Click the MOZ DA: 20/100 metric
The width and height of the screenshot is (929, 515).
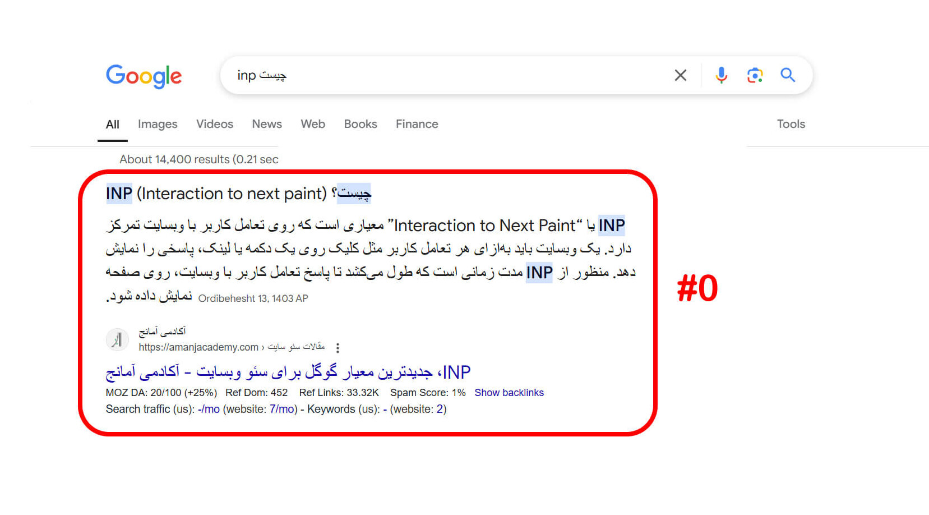[x=161, y=393]
